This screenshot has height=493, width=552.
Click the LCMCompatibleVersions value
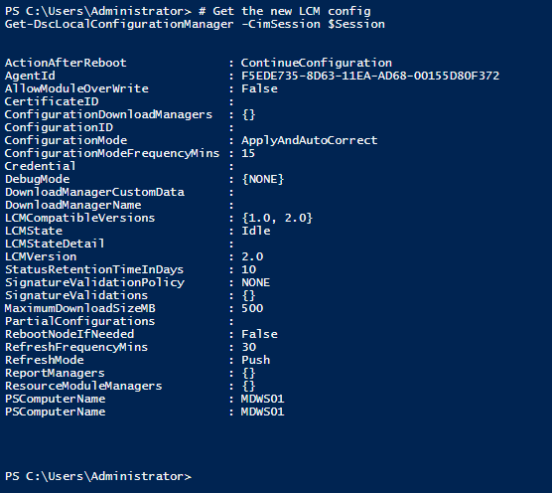(x=277, y=218)
